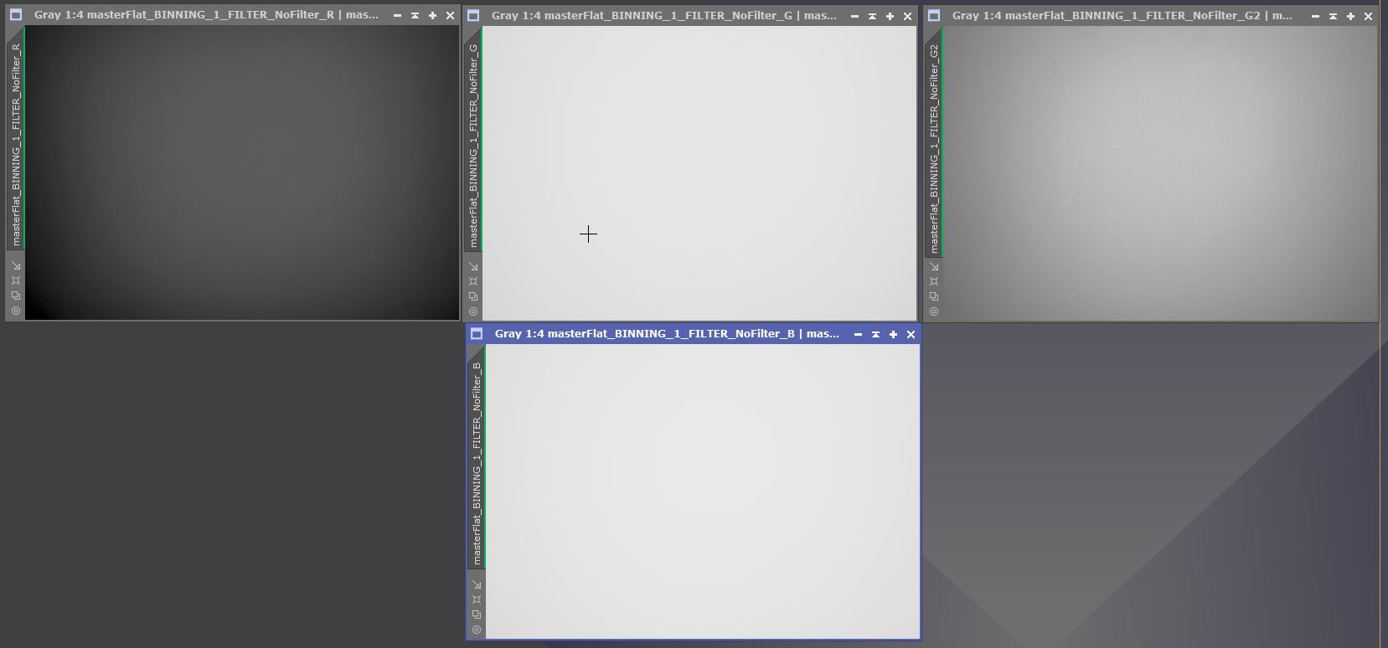Select vertical view tab masterFlat_BINNING_1_FILTER_NoFilter_G2
1388x648 pixels.
pyautogui.click(x=934, y=149)
